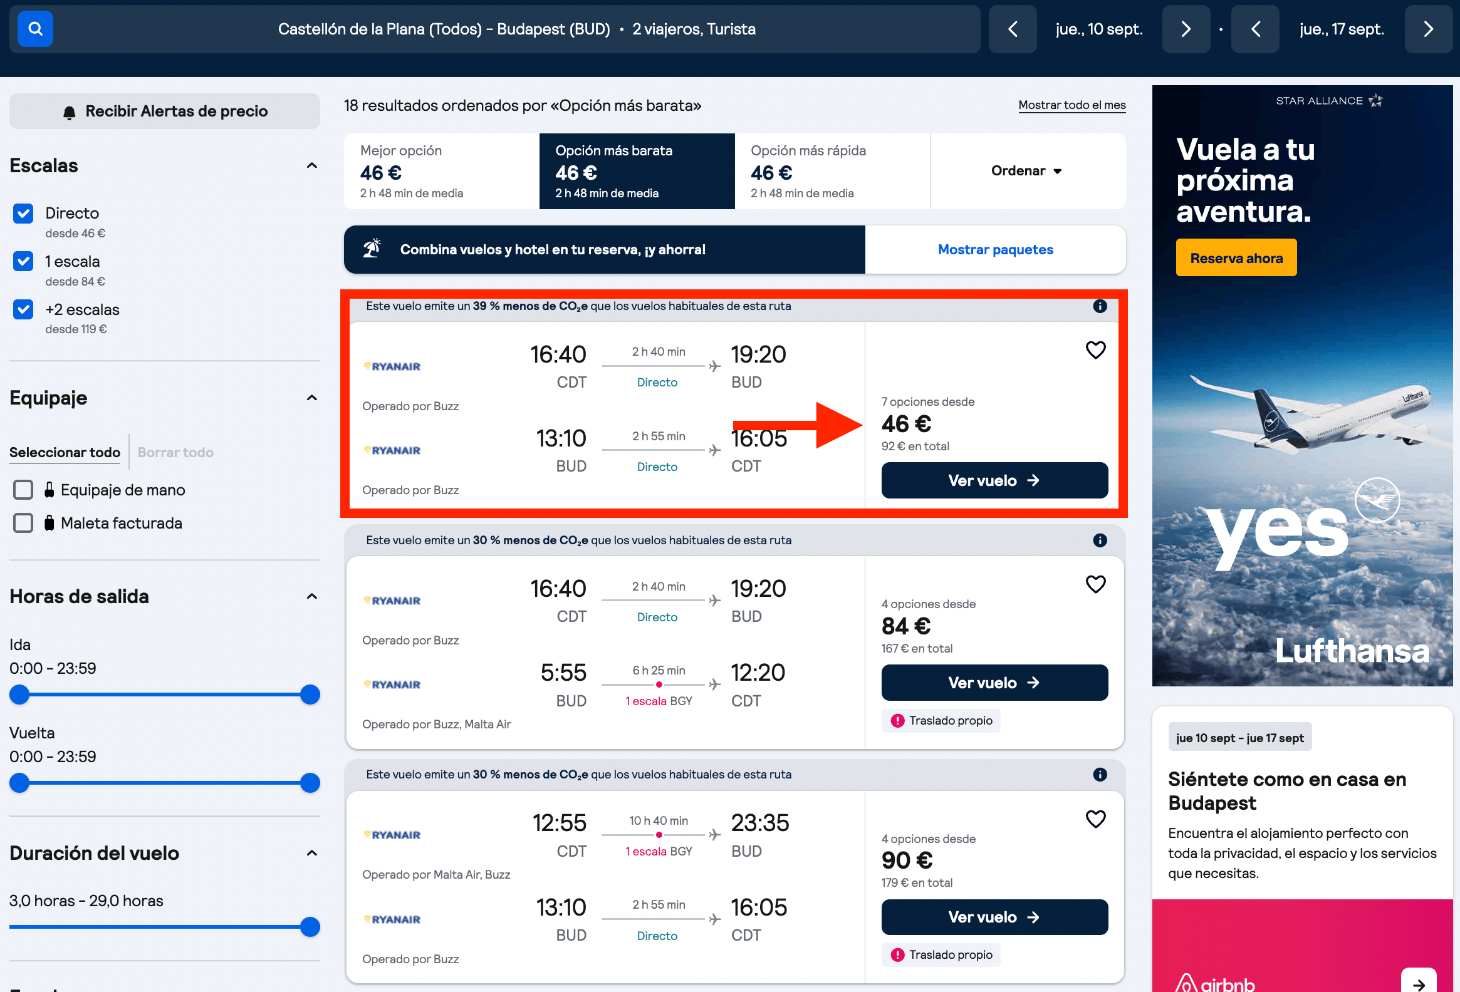Uncheck the 1 escala filter
Image resolution: width=1460 pixels, height=992 pixels.
(23, 261)
